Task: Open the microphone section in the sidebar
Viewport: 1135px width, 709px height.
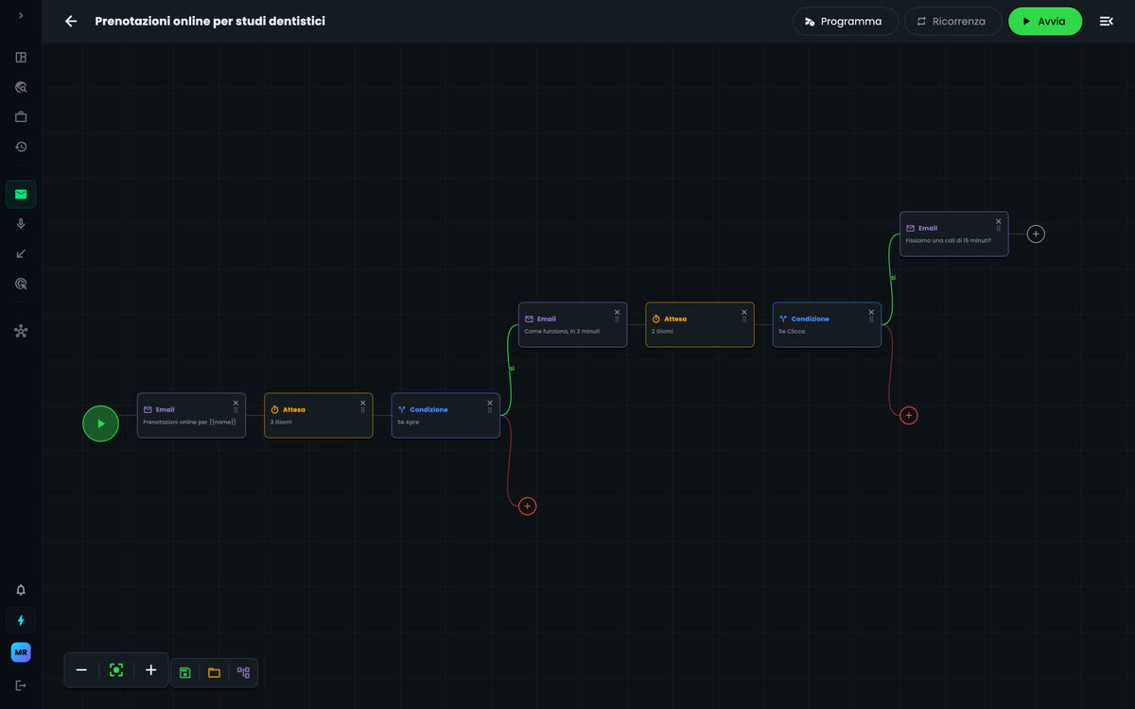Action: tap(21, 224)
